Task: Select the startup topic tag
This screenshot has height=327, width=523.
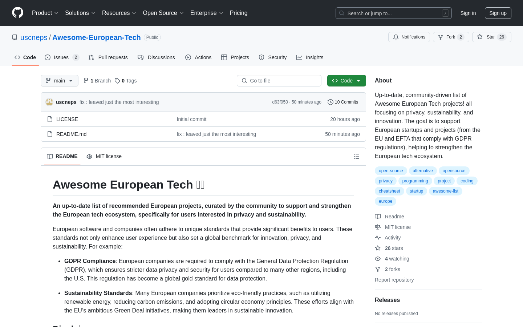Action: click(x=417, y=191)
